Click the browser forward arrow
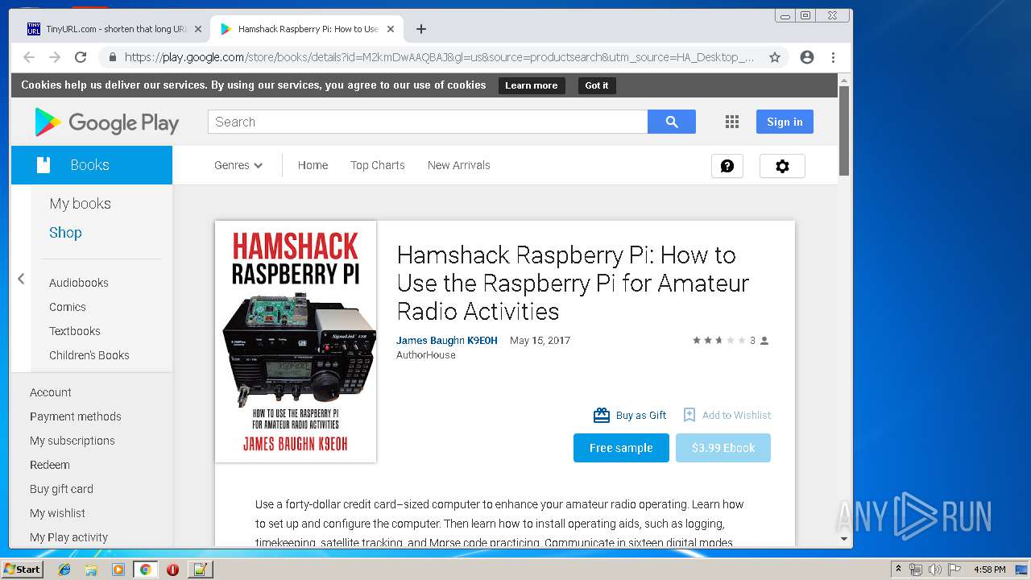 (55, 57)
